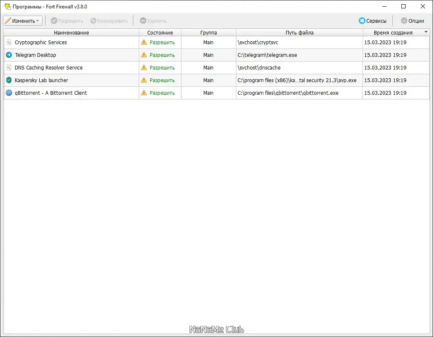Click Main group in Telegram Desktop row
Viewport: 433px width, 337px height.
208,55
